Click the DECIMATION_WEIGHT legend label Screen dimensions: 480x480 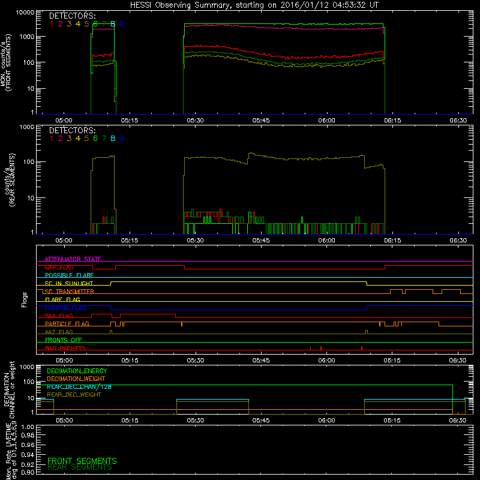pos(76,379)
